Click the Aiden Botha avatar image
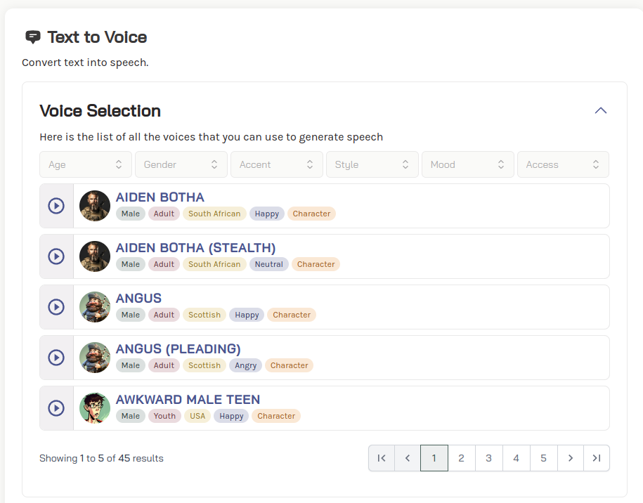The image size is (643, 503). pos(95,206)
